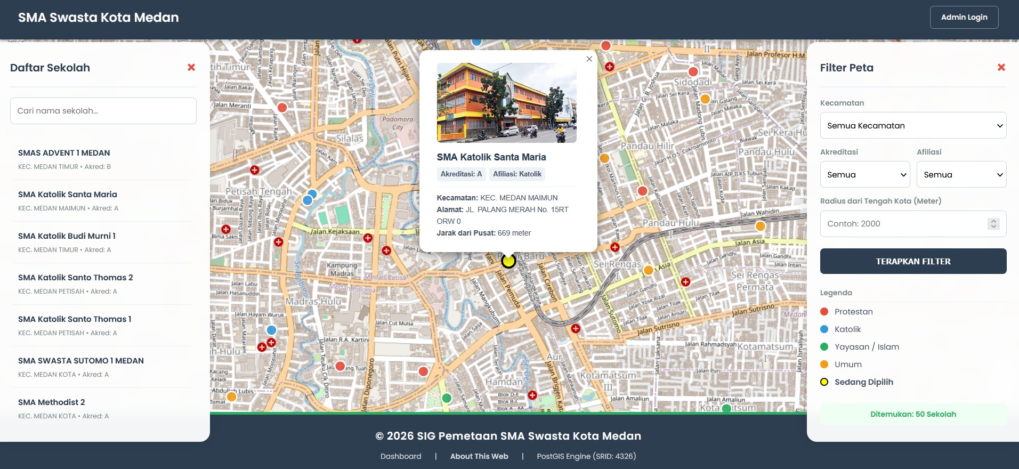Close the SMA Katolik Santa Maria popup
The height and width of the screenshot is (469, 1019).
(x=589, y=59)
